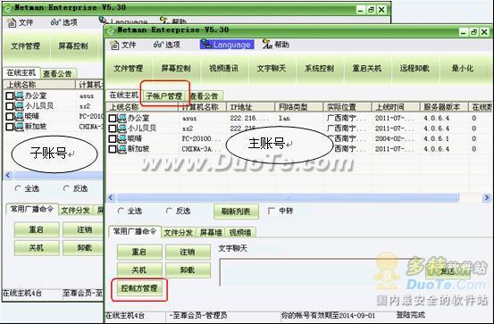Check the 新加坡 host checkbox in back window
494x324 pixels.
click(x=10, y=127)
